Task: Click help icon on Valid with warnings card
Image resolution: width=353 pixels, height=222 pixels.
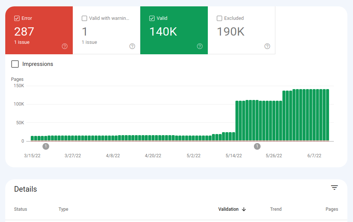Action: pyautogui.click(x=132, y=46)
